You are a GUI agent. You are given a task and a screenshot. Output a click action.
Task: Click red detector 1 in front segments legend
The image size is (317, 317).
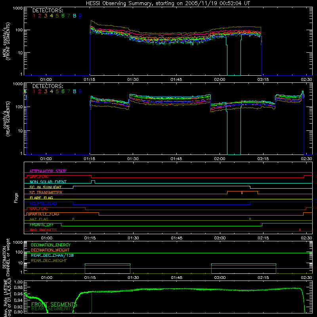pos(34,16)
